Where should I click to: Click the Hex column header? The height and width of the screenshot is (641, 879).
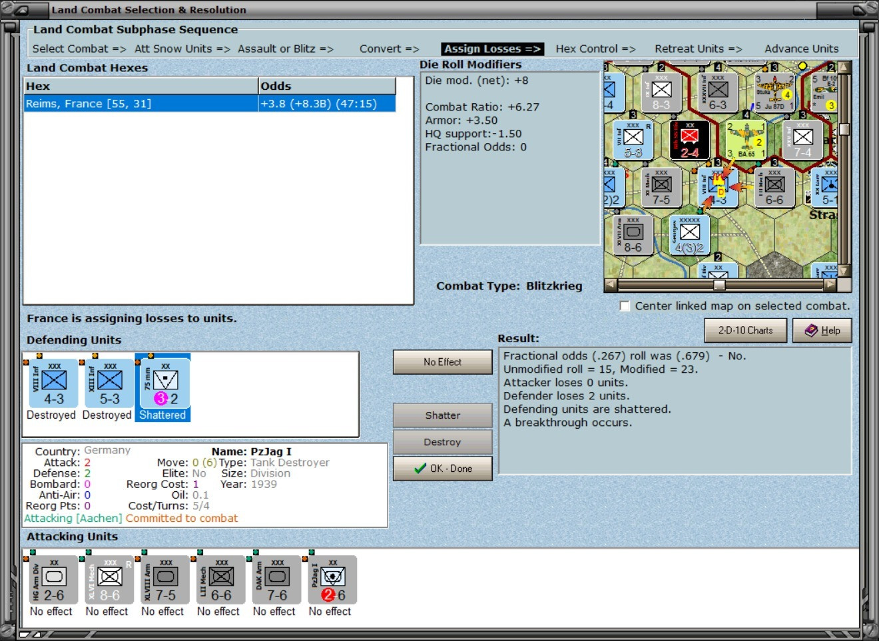click(141, 86)
